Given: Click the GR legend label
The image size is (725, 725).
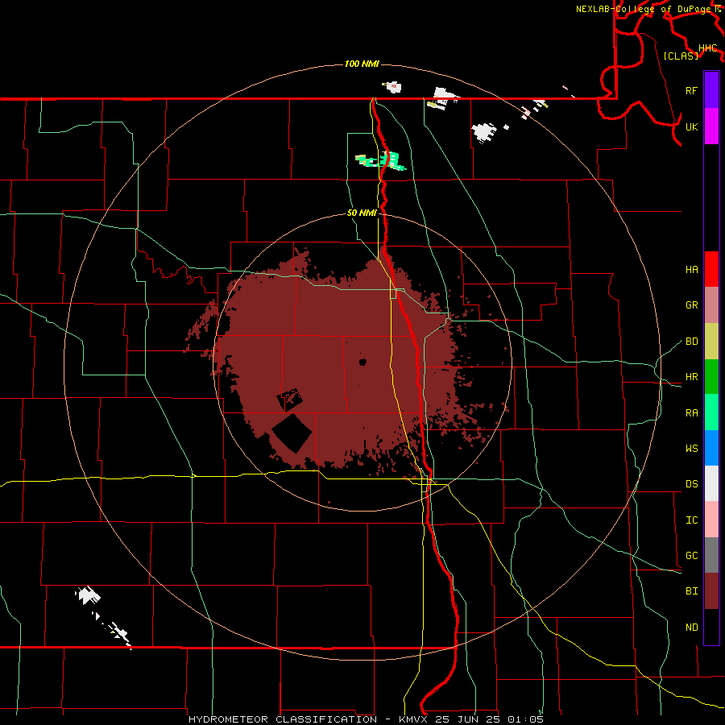Looking at the screenshot, I should pos(691,305).
